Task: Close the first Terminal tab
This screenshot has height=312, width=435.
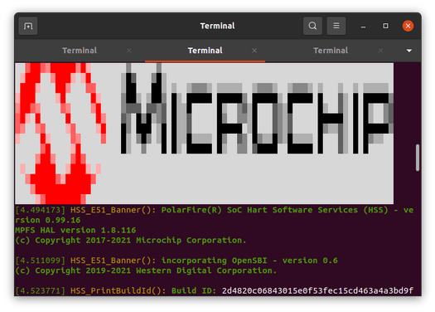Action: click(x=129, y=51)
